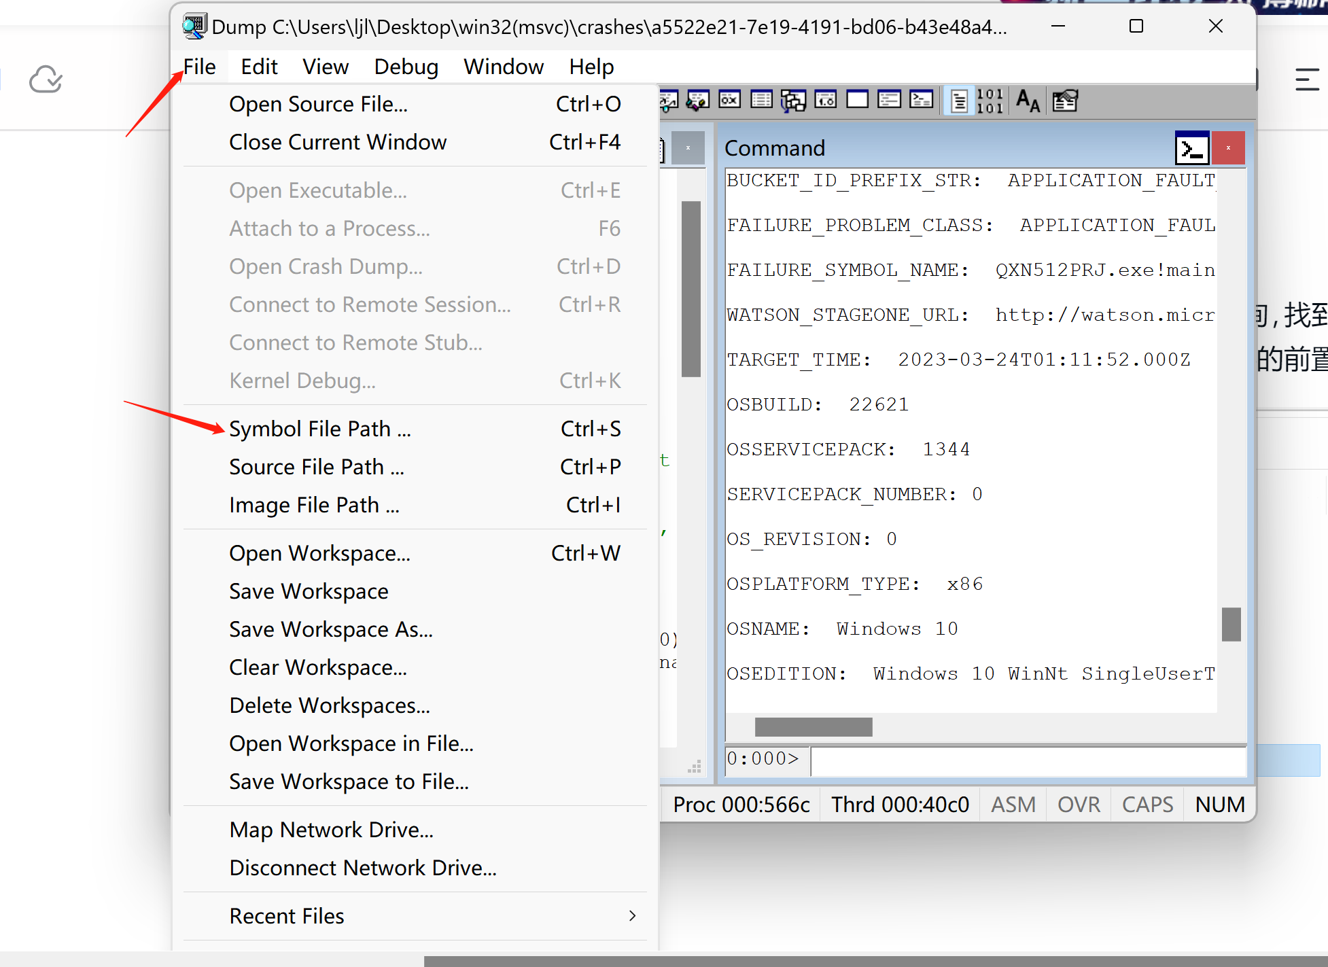This screenshot has width=1328, height=967.
Task: Open the Memory window toolbar icon
Action: click(x=761, y=101)
